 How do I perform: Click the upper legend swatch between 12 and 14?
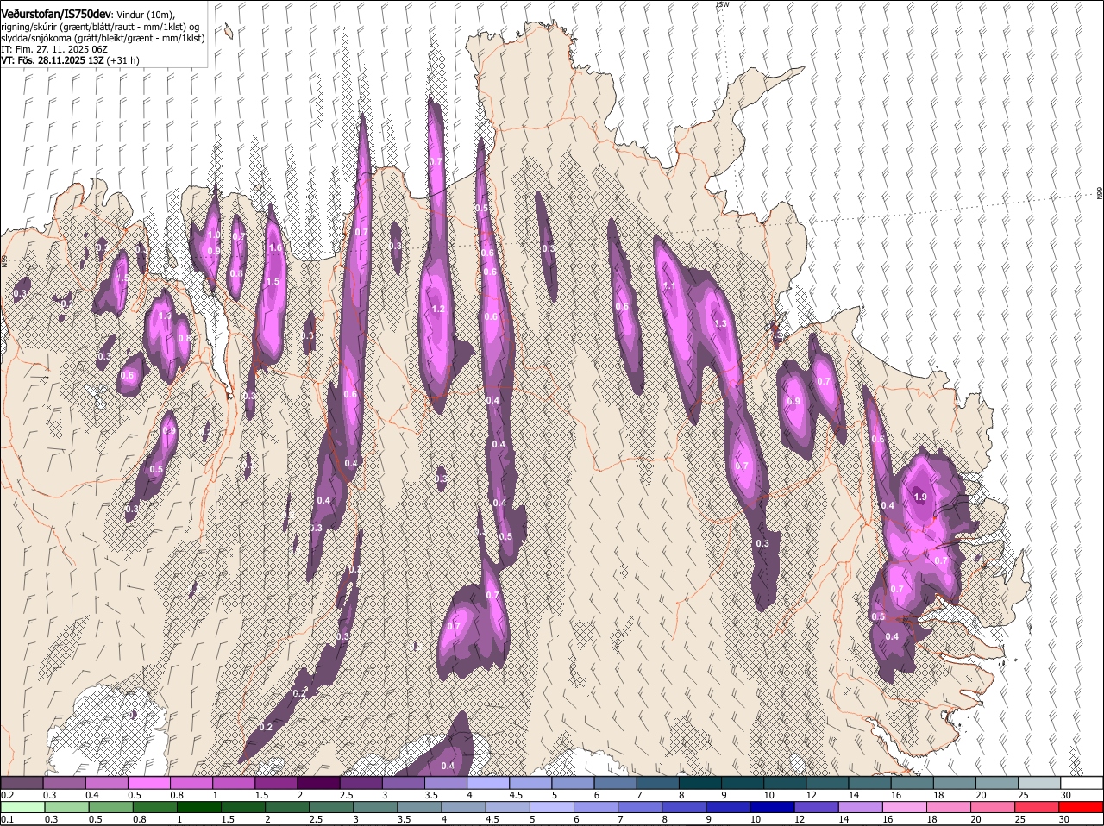827,783
